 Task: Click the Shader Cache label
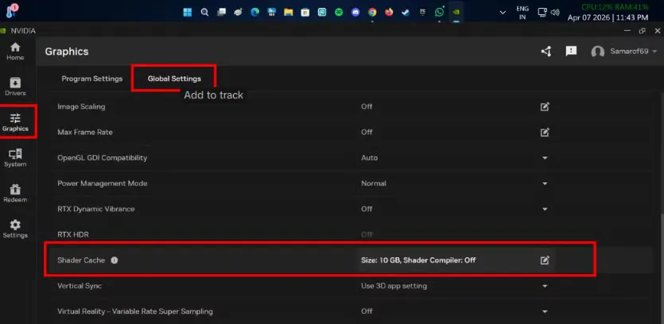[x=81, y=260]
